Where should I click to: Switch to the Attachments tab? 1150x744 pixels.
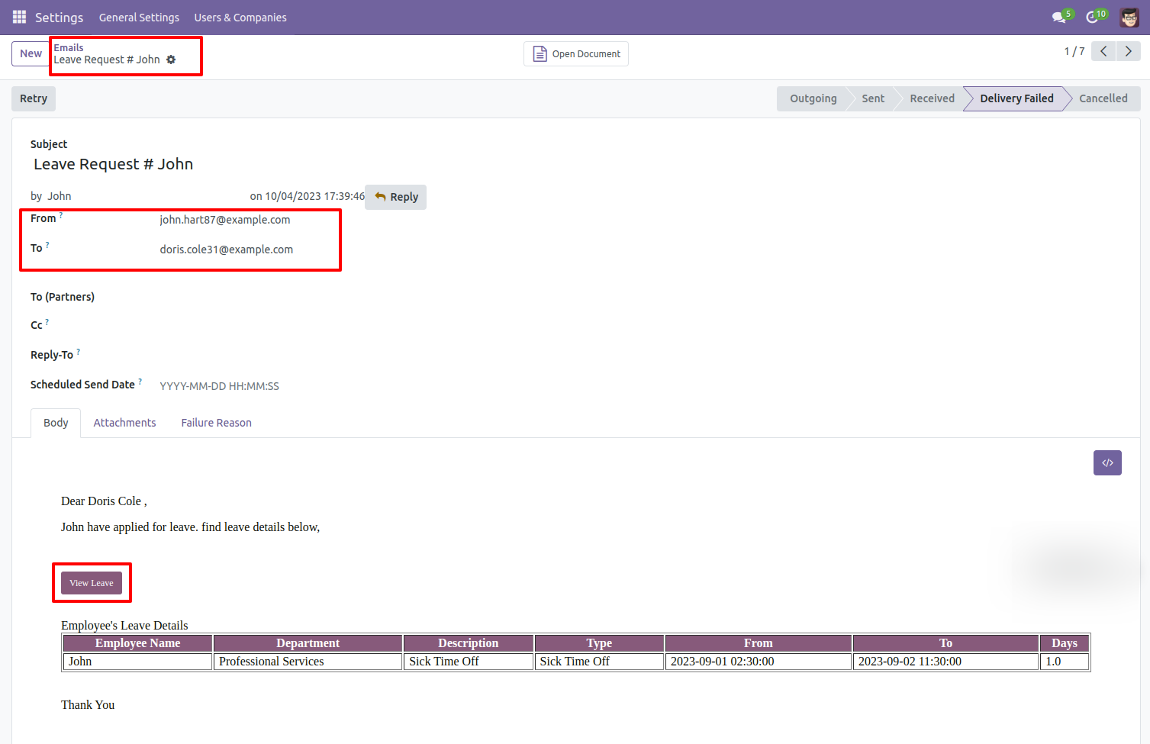point(124,423)
